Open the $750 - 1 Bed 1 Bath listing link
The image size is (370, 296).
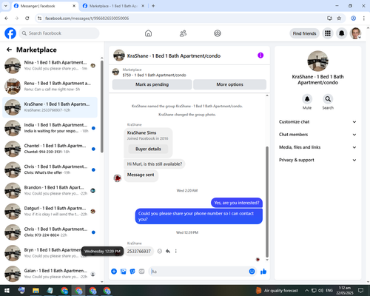[154, 75]
